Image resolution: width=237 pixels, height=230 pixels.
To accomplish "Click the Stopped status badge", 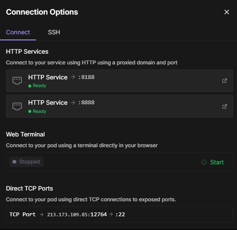I will point(26,162).
